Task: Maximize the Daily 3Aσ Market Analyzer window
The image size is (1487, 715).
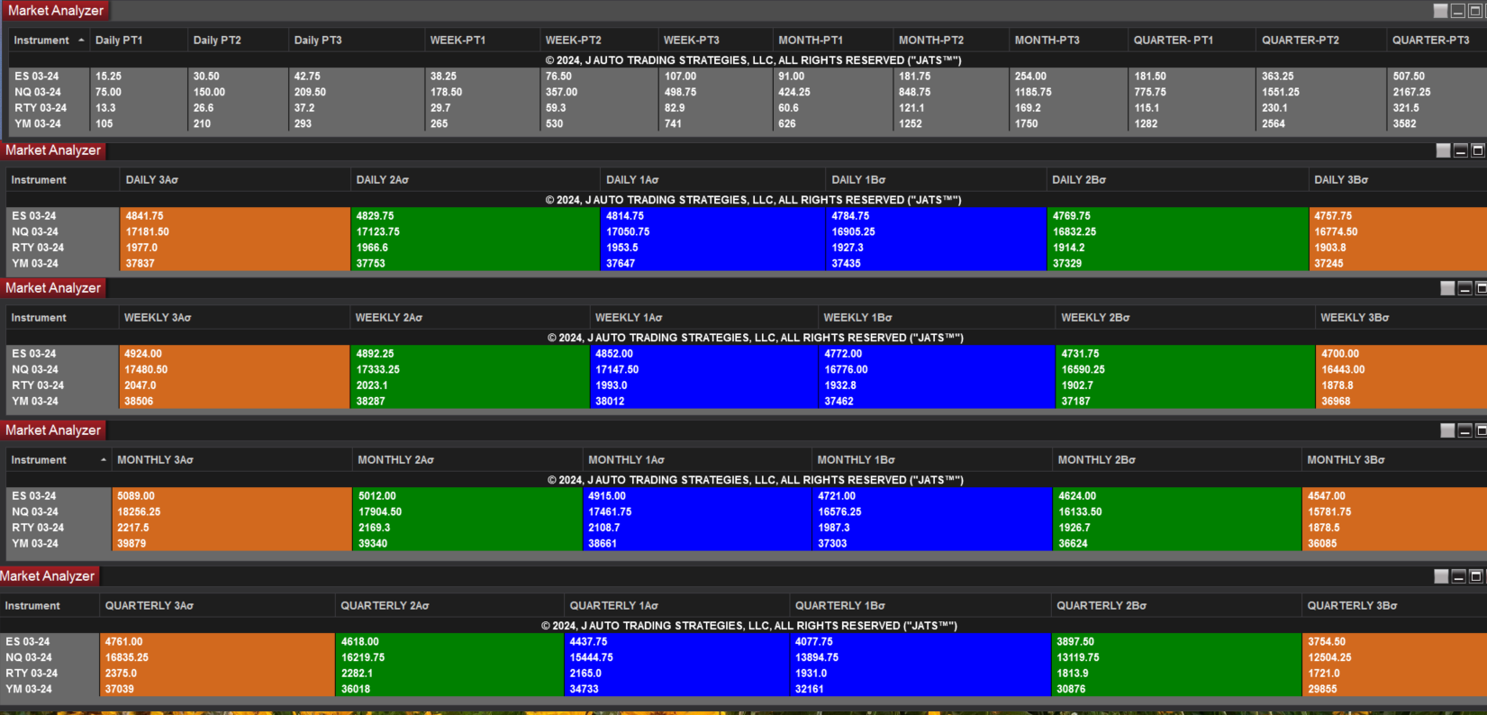Action: [1478, 150]
